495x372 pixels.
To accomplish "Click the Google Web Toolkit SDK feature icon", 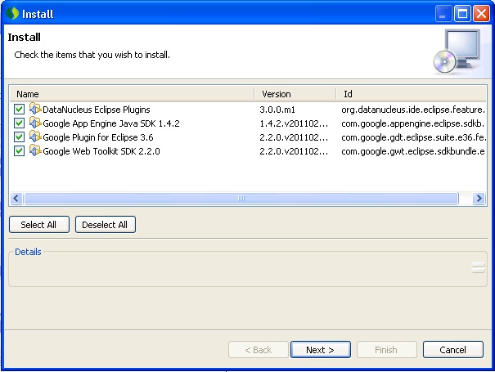I will point(35,150).
